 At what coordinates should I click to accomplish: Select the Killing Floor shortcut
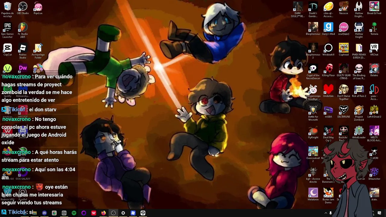coord(328,71)
